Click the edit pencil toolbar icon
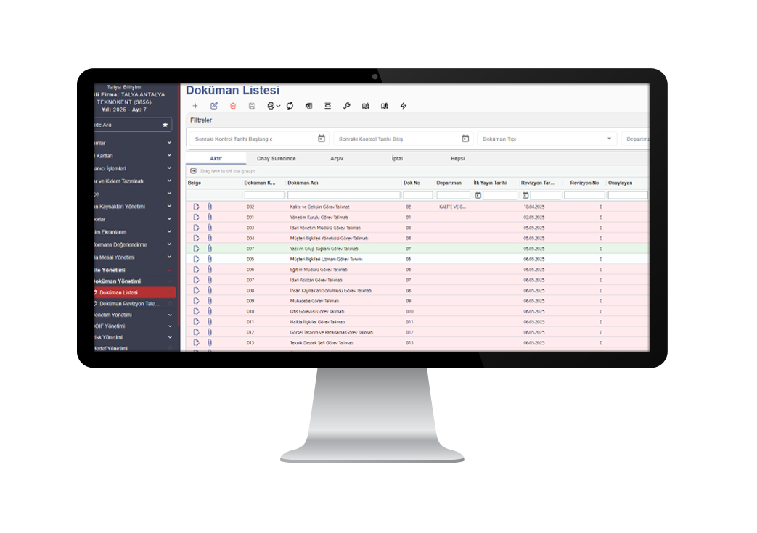Screen dimensions: 757x533 214,106
